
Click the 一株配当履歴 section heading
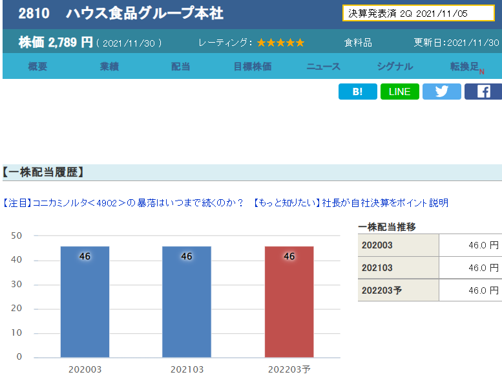(43, 172)
